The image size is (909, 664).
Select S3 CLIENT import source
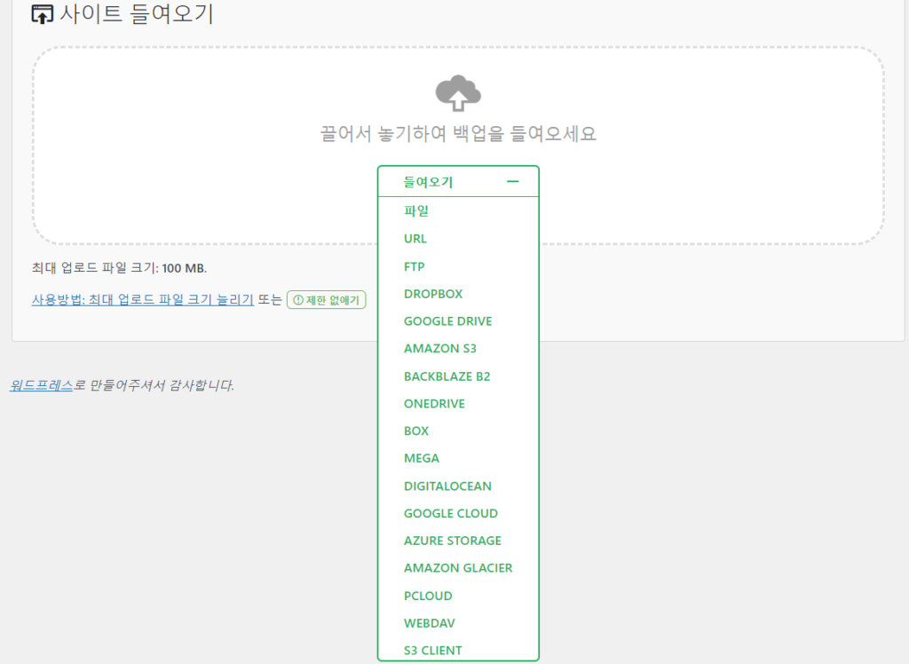pos(432,650)
